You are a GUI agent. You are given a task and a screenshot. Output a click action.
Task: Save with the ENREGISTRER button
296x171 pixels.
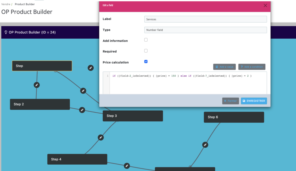click(254, 101)
